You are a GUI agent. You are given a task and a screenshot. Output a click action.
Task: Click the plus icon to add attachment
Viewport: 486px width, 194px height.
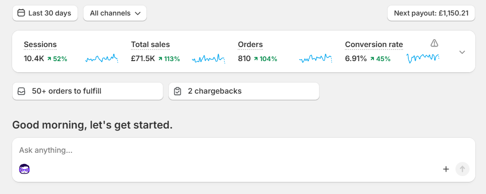[x=446, y=169]
